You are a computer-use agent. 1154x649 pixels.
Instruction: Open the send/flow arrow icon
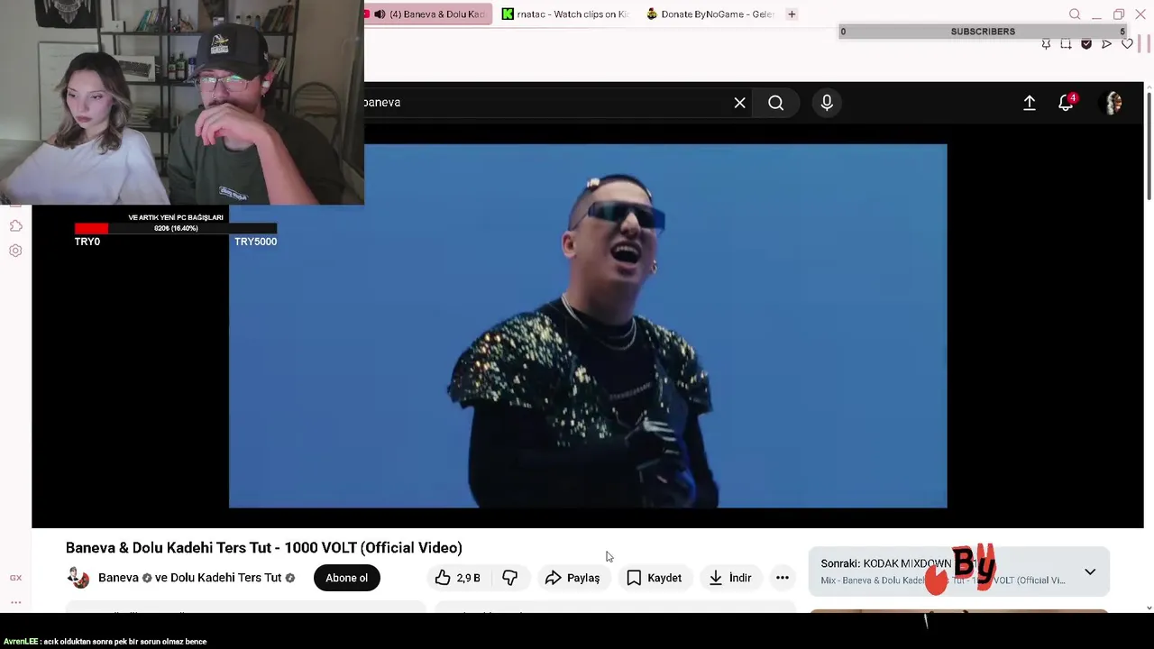[x=1106, y=44]
